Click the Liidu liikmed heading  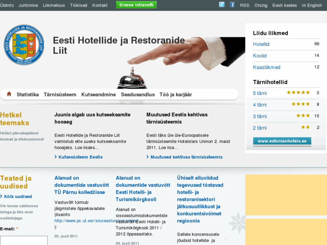pyautogui.click(x=270, y=33)
